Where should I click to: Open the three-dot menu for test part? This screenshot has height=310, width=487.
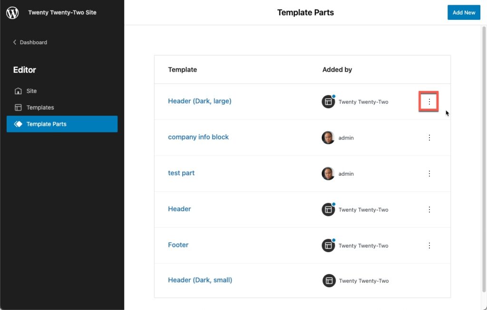coord(429,174)
